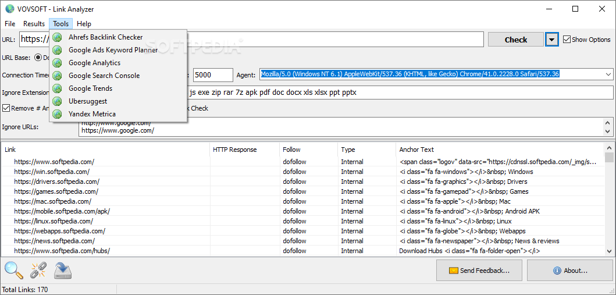Click down arrow of Ignore URLs scrollbar
Screen dimensions: 616x295
pos(608,131)
